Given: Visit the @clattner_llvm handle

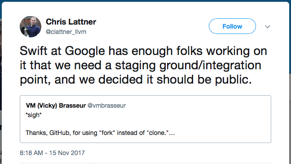Looking at the screenshot, I should [66, 32].
